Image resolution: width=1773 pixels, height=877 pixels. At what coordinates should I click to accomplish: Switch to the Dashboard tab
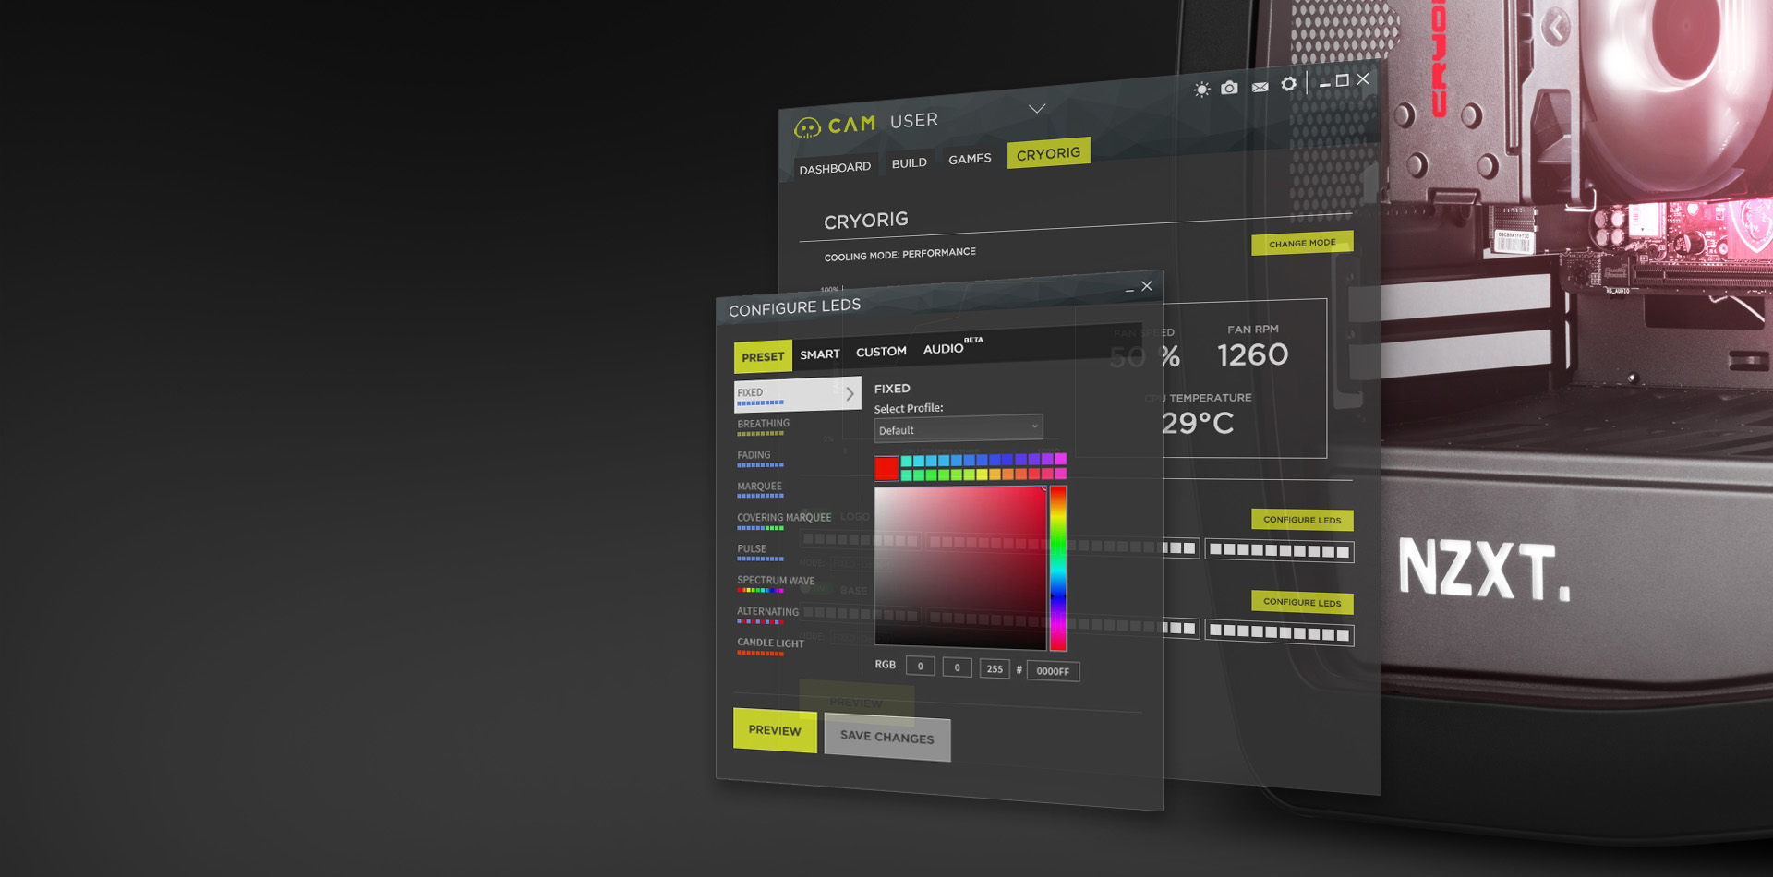tap(835, 168)
